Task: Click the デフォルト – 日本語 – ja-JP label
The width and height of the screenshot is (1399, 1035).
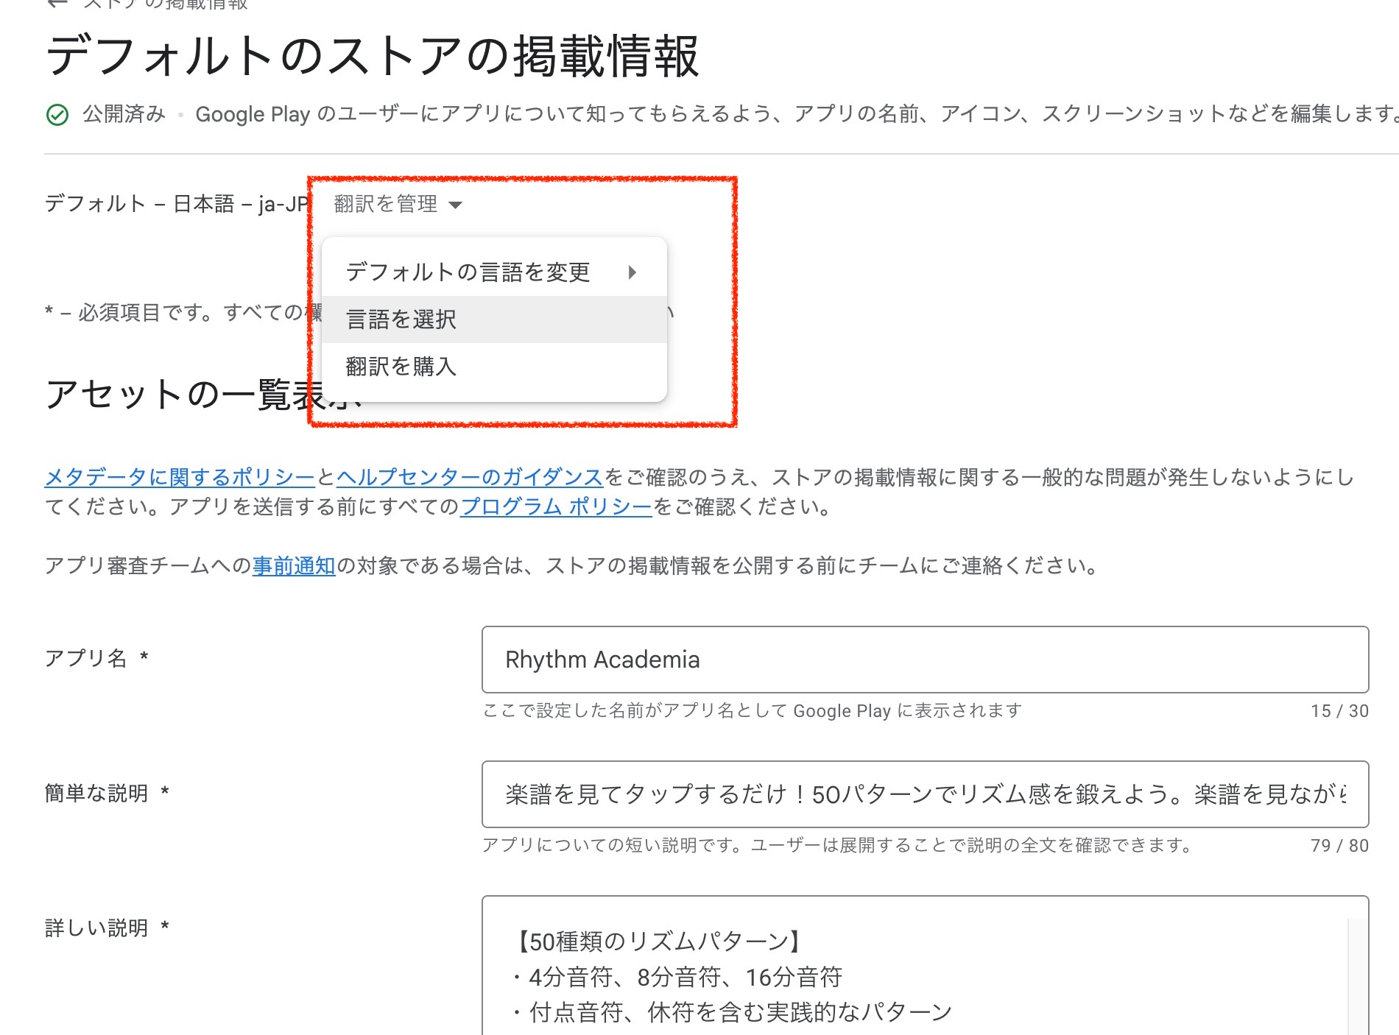Action: 177,204
